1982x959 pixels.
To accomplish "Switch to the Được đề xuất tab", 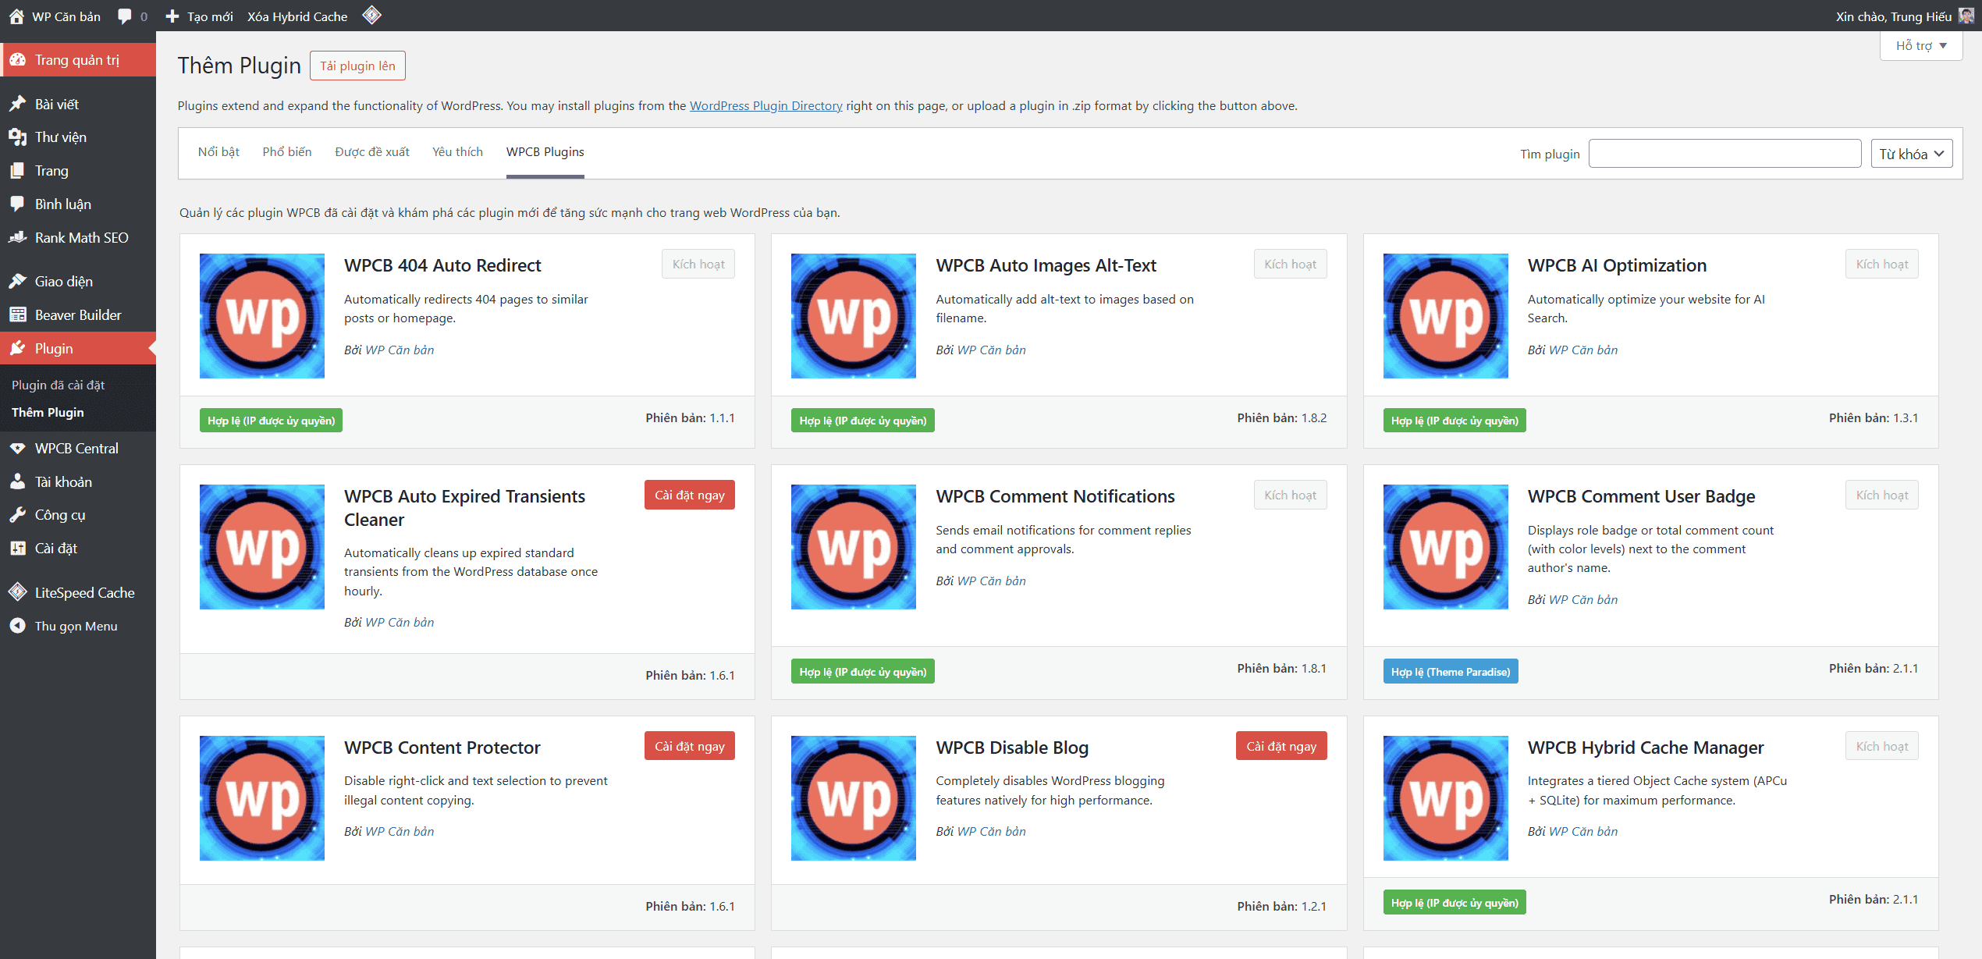I will pyautogui.click(x=372, y=152).
